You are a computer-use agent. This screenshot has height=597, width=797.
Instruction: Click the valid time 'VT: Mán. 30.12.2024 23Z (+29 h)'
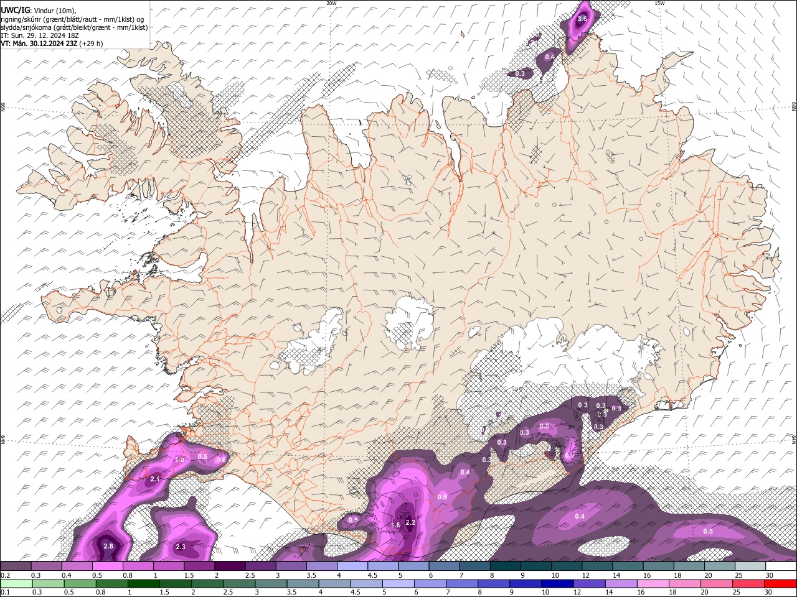tap(52, 44)
